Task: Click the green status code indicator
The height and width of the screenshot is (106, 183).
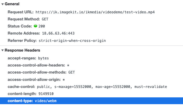Action: click(35, 26)
